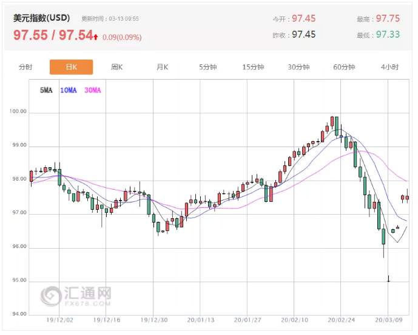Click the lowest candle marker at 95.00
418x335 pixels.
click(388, 279)
